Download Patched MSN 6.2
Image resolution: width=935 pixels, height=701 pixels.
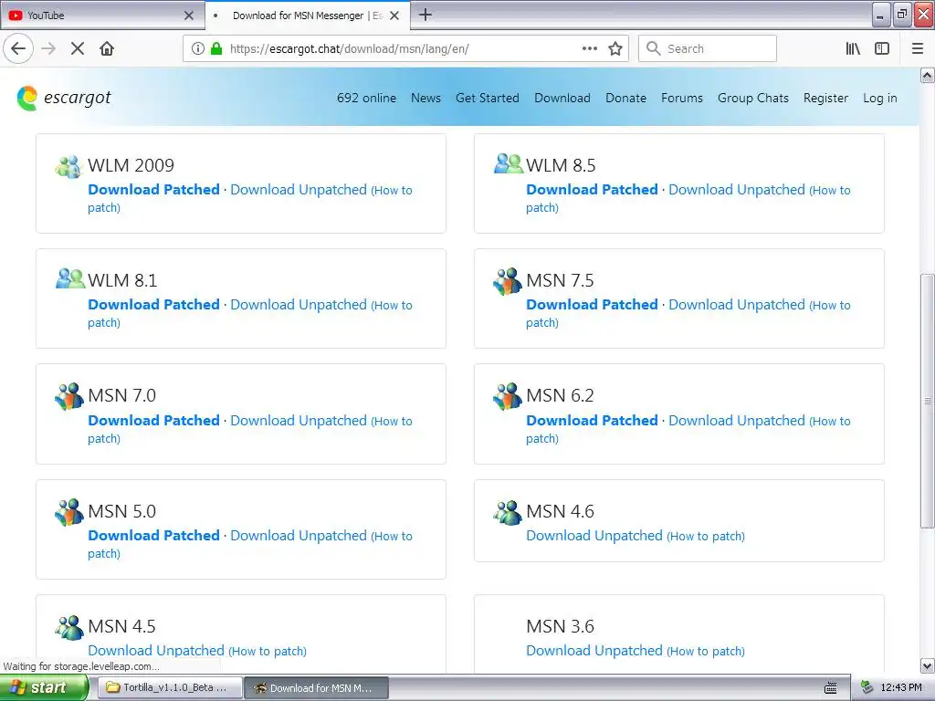[592, 420]
